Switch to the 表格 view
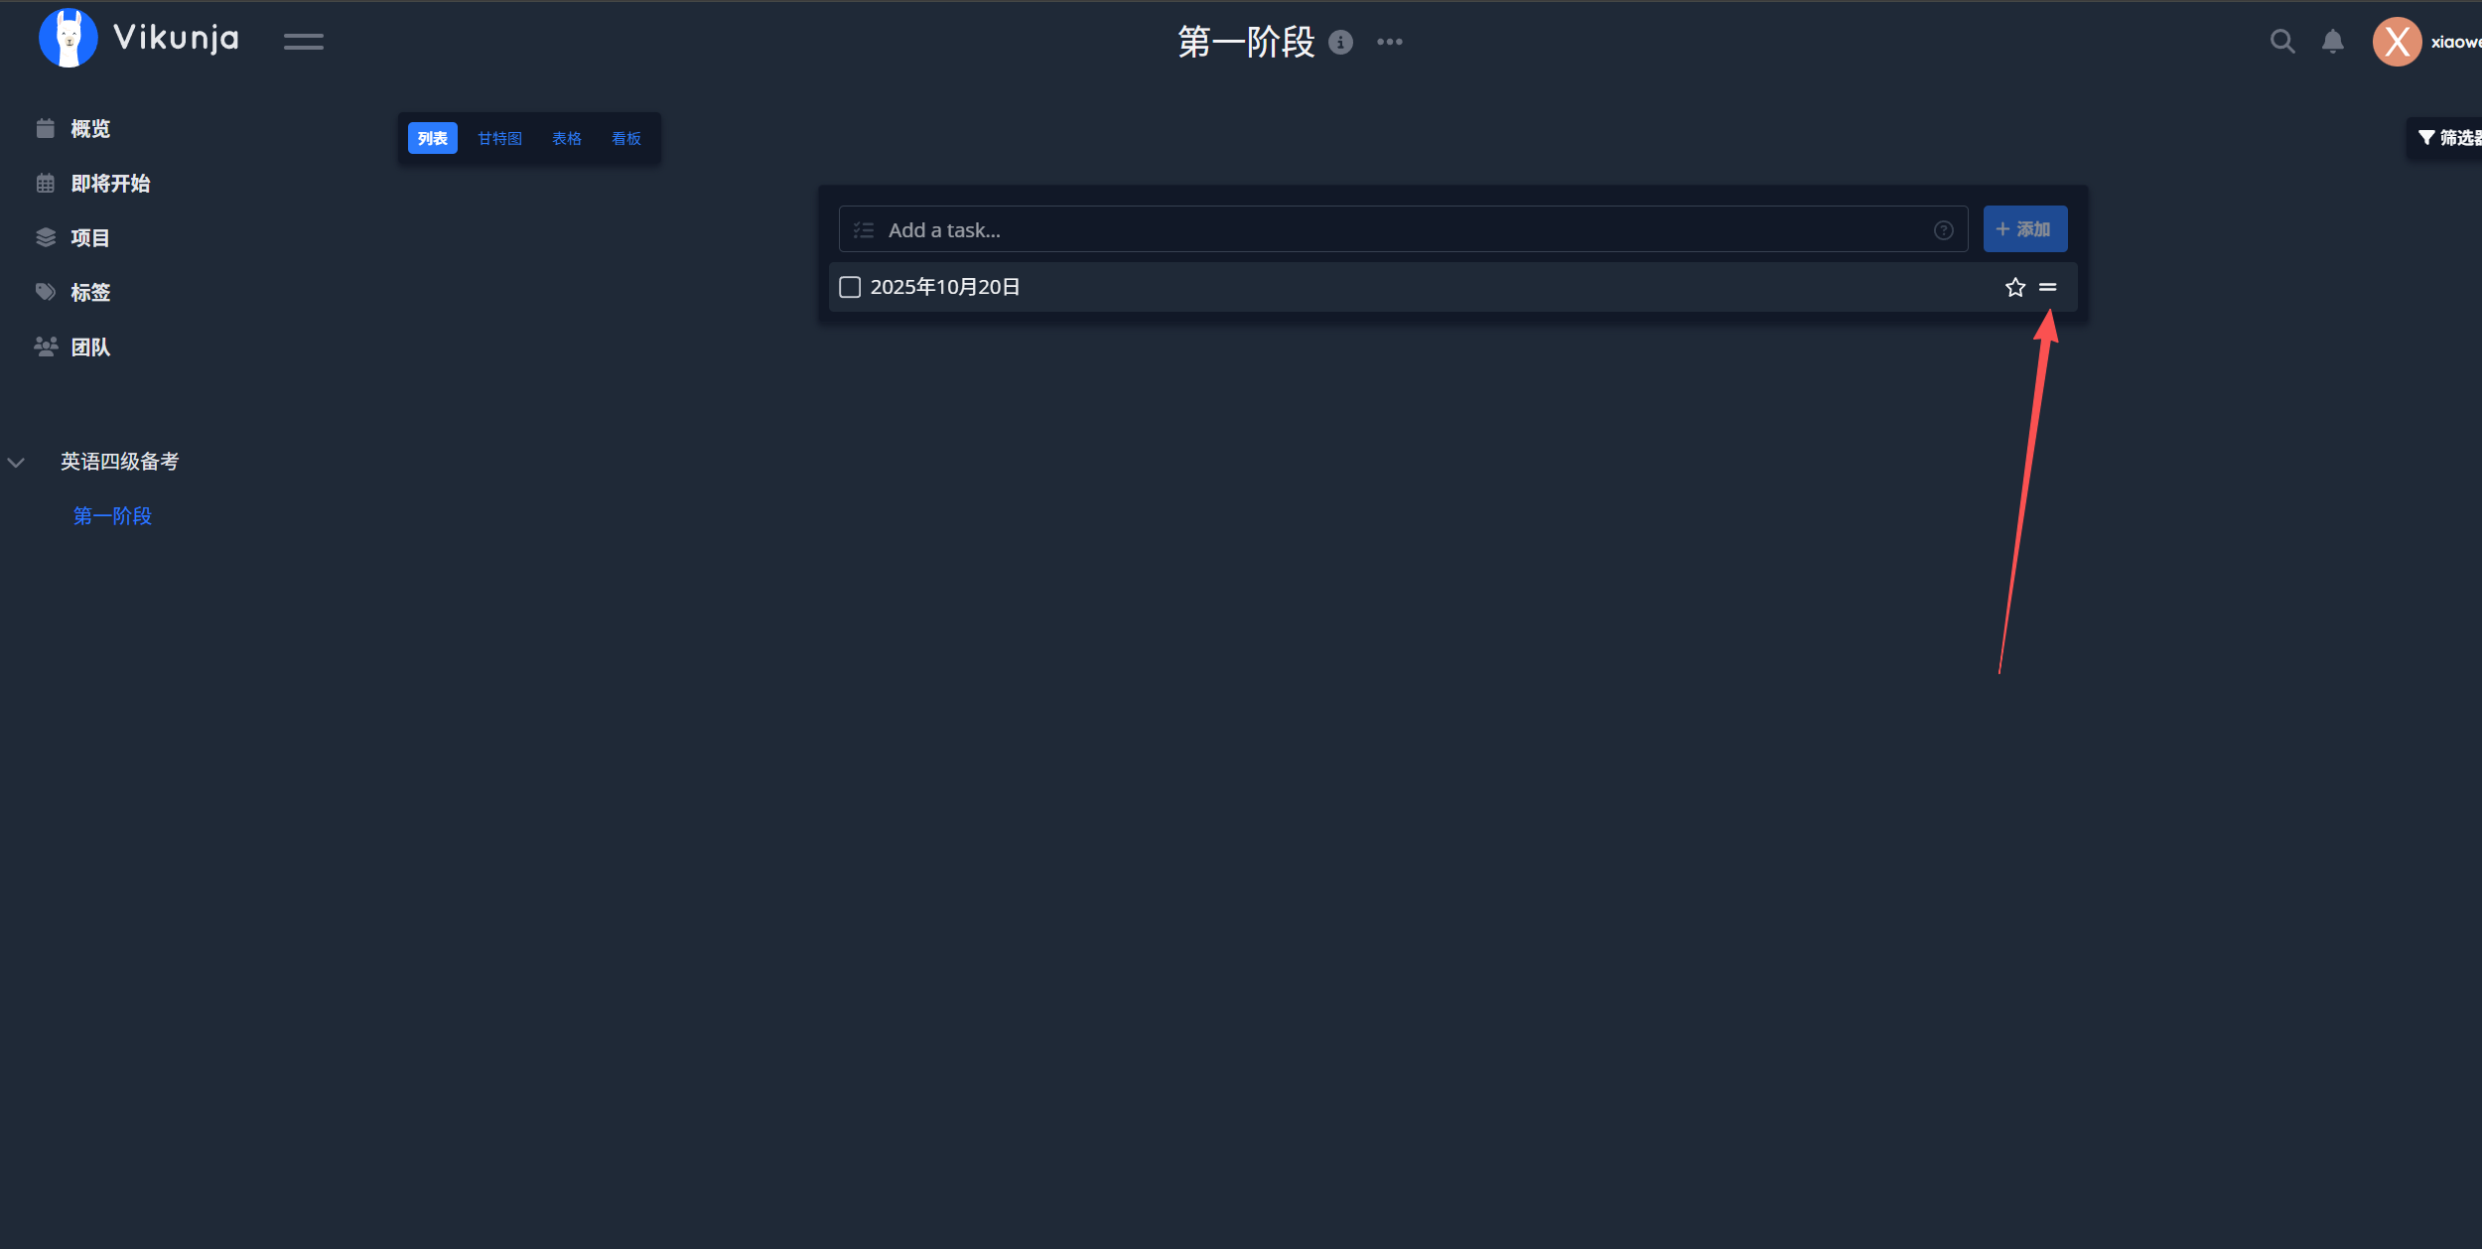The image size is (2482, 1249). (567, 139)
